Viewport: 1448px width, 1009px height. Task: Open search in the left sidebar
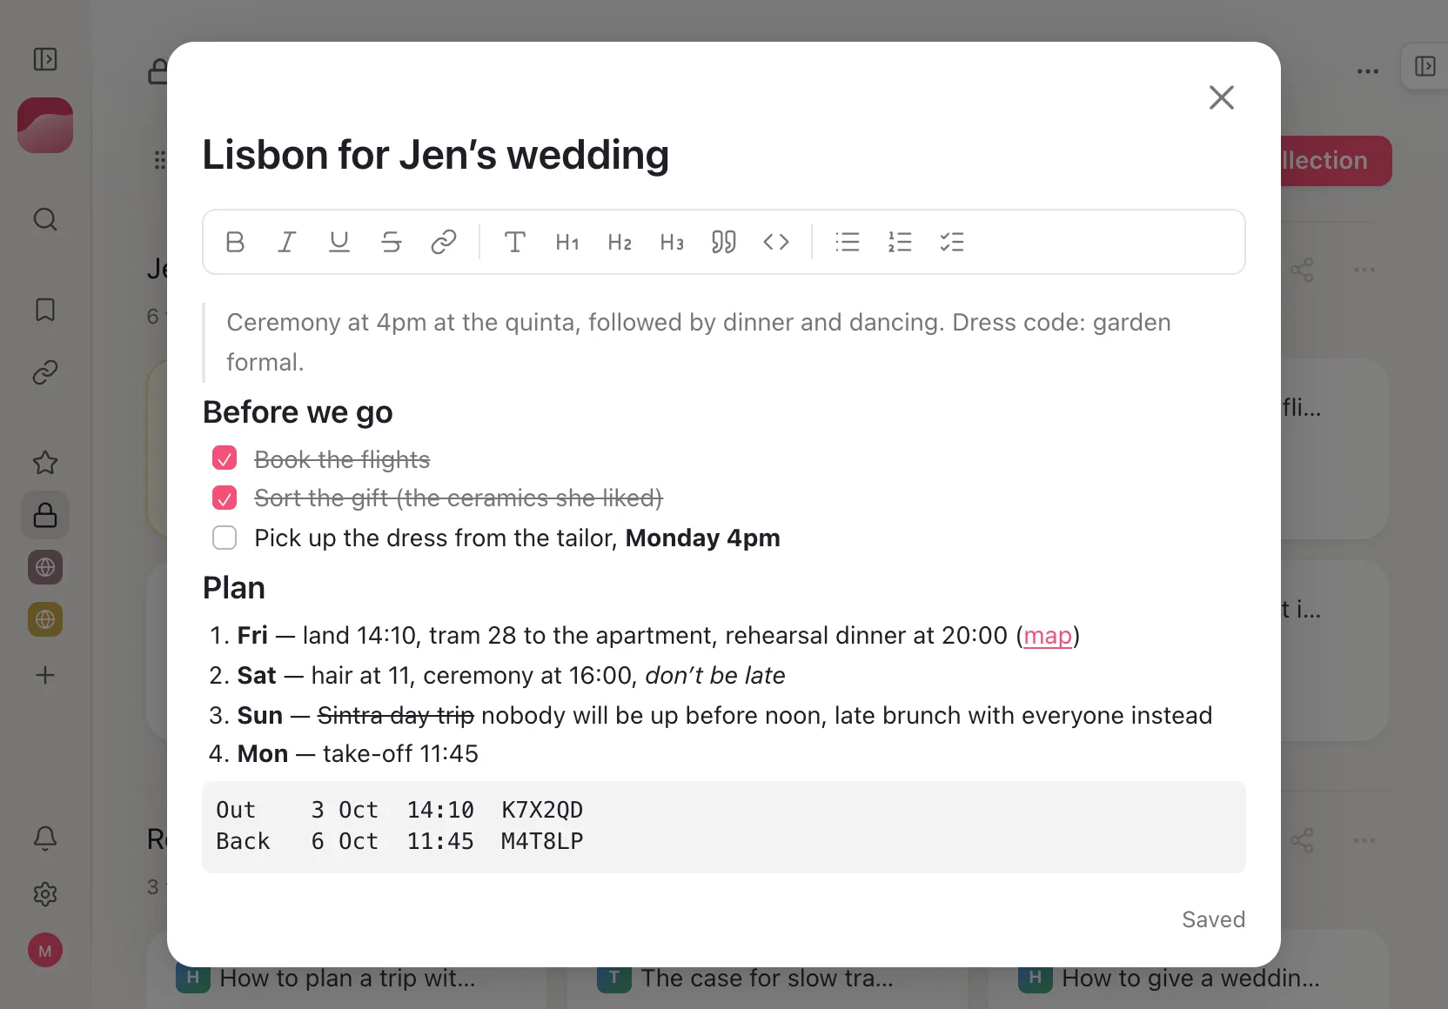coord(45,219)
